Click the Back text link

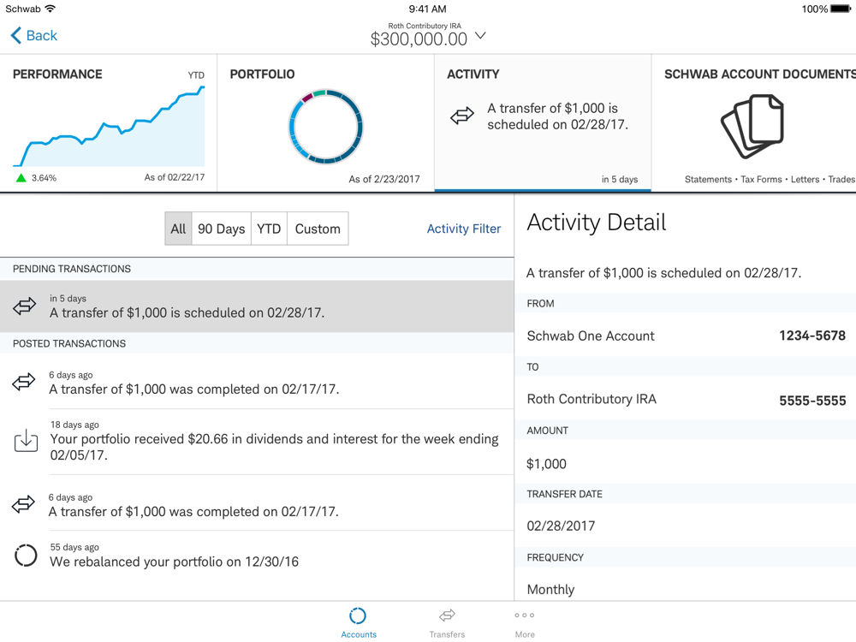(x=41, y=35)
